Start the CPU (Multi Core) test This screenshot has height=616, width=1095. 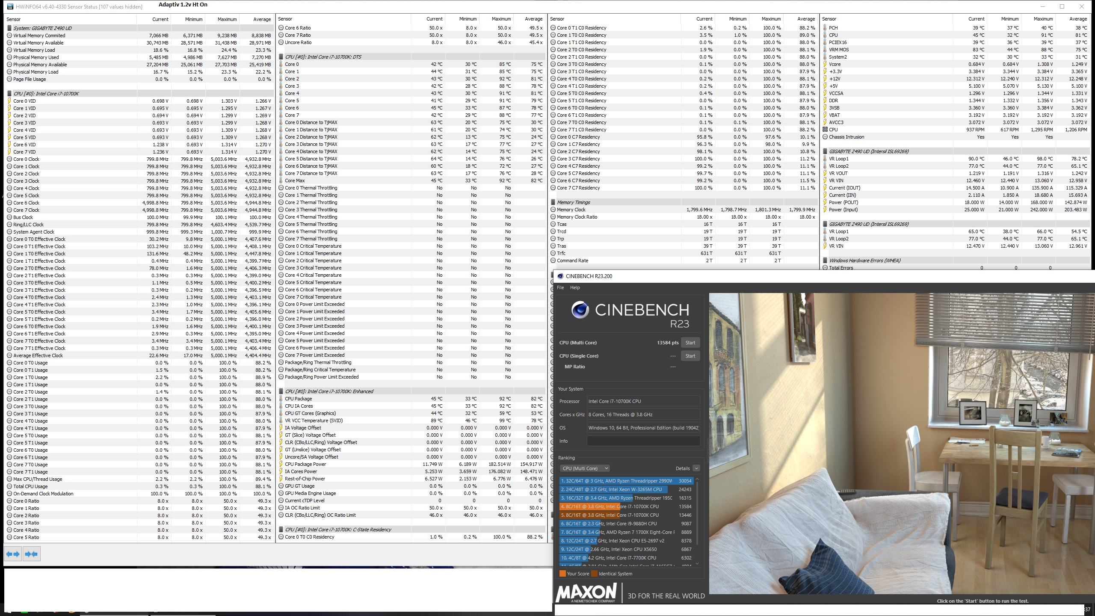690,343
